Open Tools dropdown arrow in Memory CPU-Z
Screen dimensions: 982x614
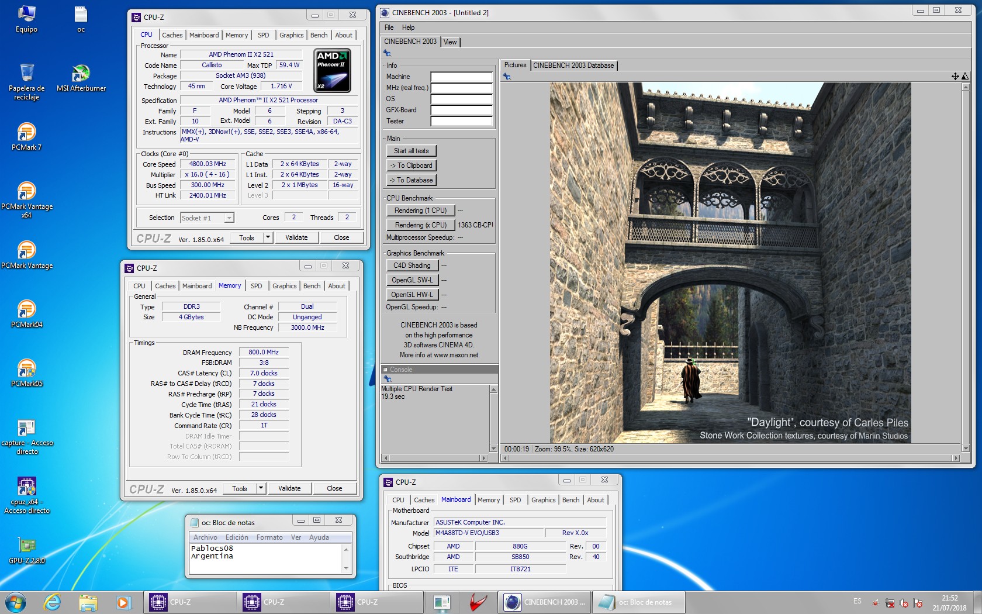point(261,488)
